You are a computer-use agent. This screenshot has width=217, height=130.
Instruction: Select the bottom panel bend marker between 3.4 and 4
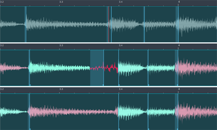(148, 112)
